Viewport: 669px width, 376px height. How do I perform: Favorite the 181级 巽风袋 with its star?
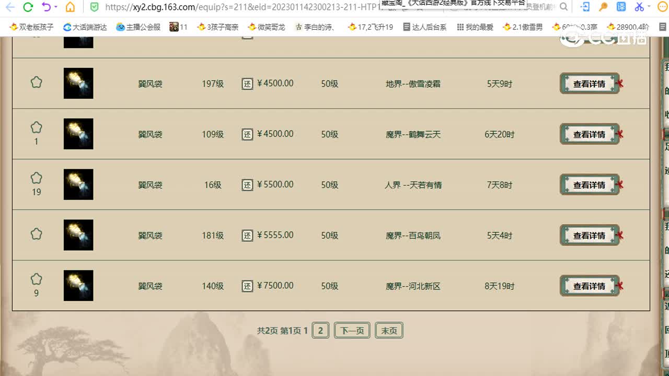pos(36,234)
